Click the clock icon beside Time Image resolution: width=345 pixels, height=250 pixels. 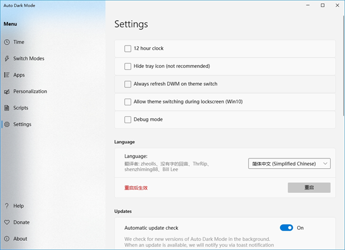coord(7,42)
